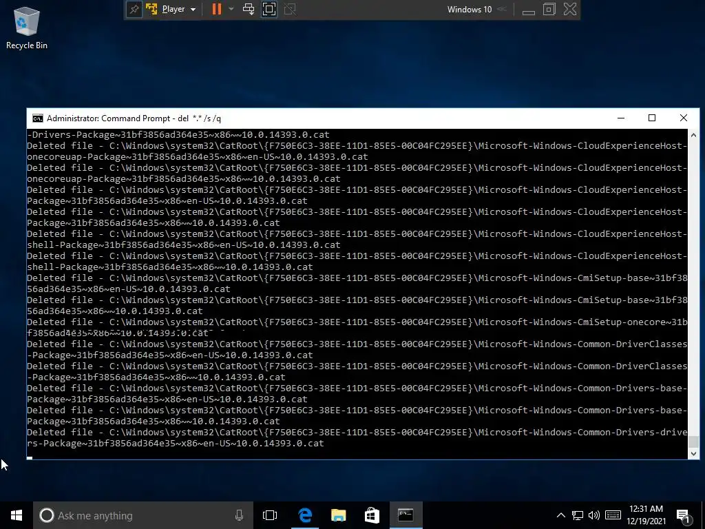Viewport: 705px width, 529px height.
Task: Toggle the pin on VMware toolbar
Action: [x=134, y=10]
